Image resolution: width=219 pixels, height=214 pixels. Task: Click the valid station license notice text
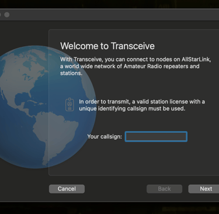coord(142,105)
